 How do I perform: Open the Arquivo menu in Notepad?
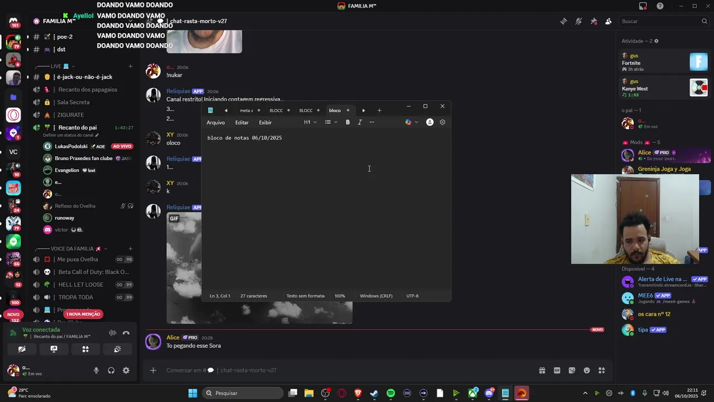(216, 122)
